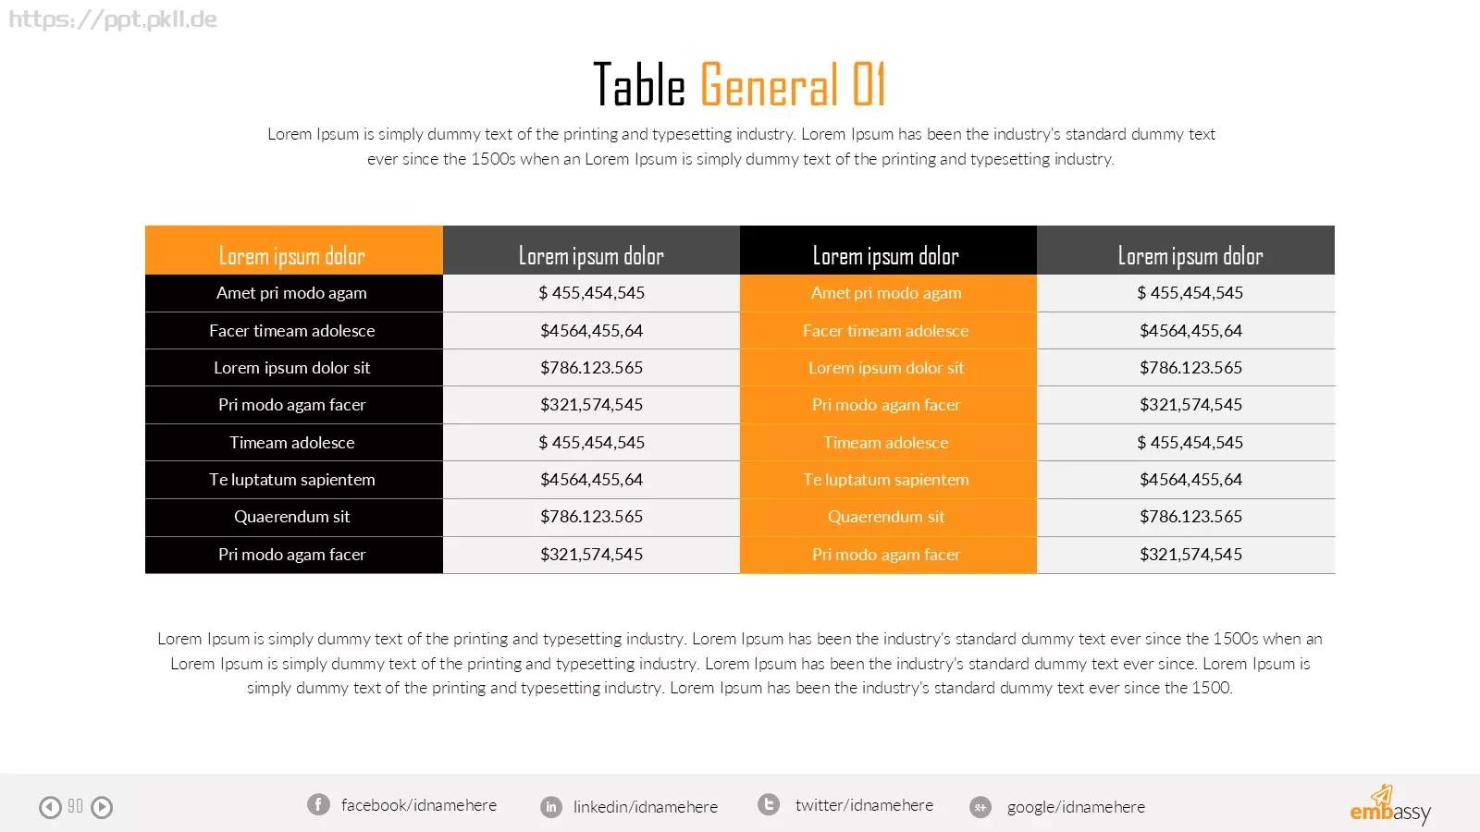Click the embassy logo
1480x832 pixels.
1390,804
